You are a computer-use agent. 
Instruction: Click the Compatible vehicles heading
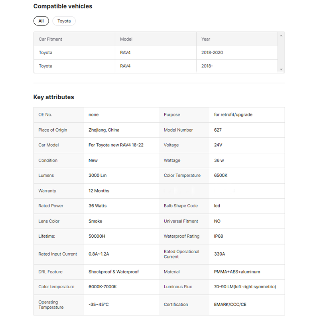(x=63, y=6)
